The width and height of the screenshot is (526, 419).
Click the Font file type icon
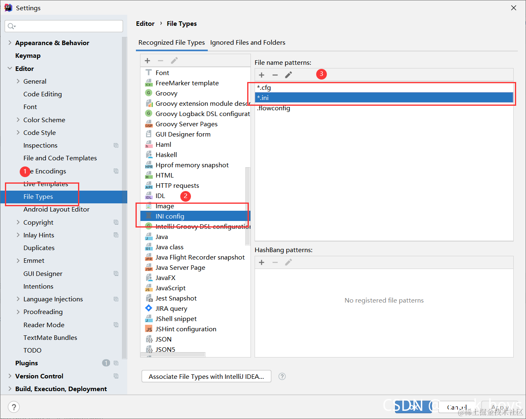[x=149, y=73]
